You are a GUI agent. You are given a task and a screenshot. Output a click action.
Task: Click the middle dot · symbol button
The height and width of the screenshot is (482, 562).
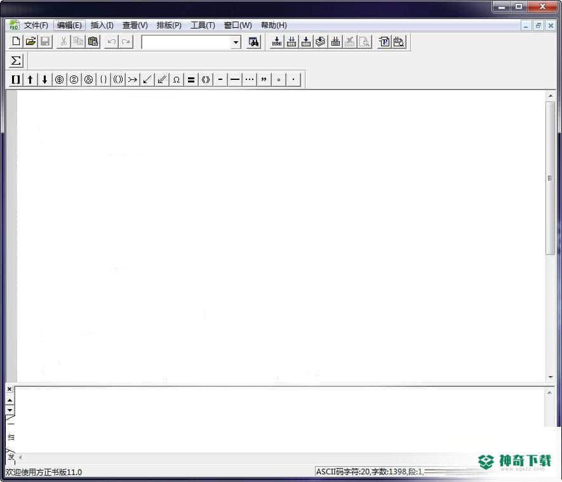click(293, 79)
